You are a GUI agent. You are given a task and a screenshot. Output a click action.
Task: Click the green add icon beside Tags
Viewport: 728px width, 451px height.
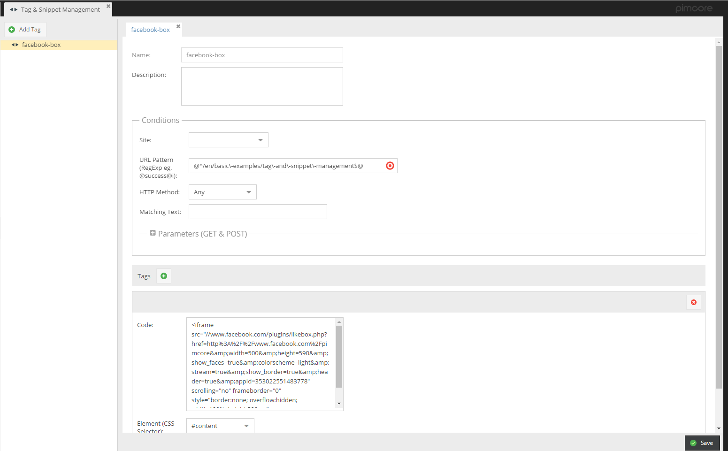point(164,276)
